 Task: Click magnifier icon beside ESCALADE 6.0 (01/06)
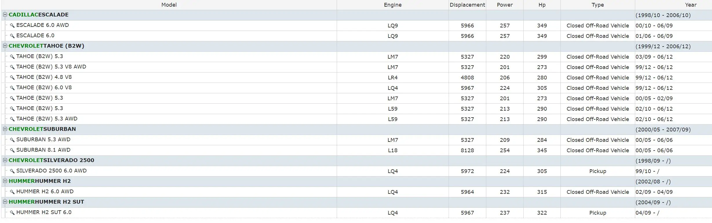point(12,36)
